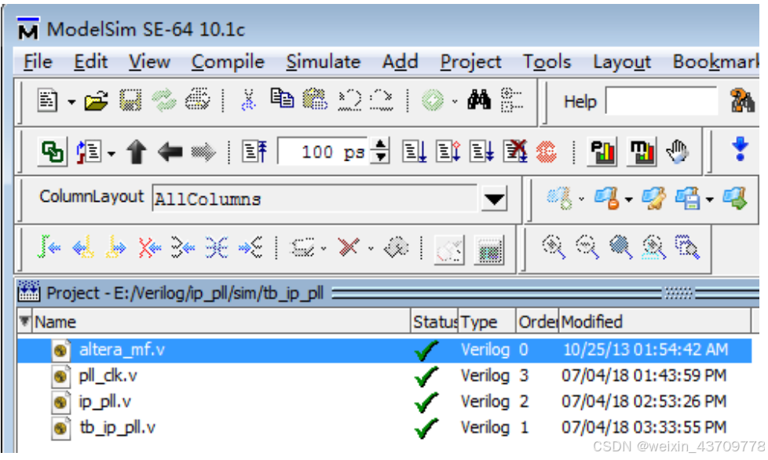Click the Zoom Full filled magnifier icon
768x460 pixels.
tap(620, 247)
